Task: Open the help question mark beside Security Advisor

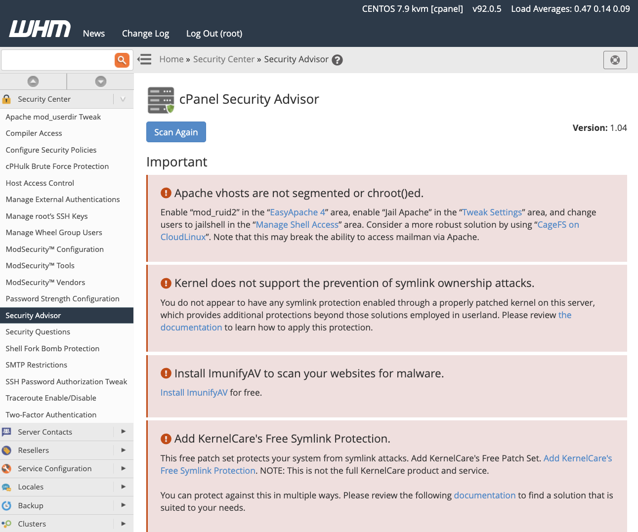Action: click(337, 60)
